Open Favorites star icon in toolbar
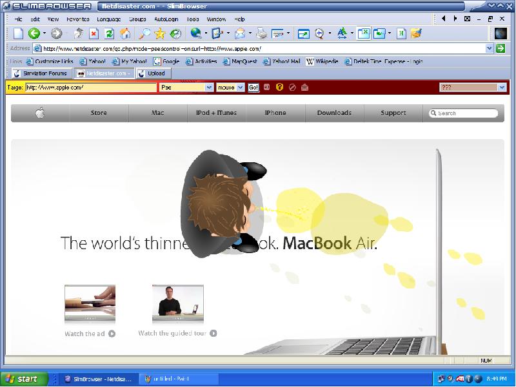This screenshot has height=387, width=516. (x=159, y=33)
